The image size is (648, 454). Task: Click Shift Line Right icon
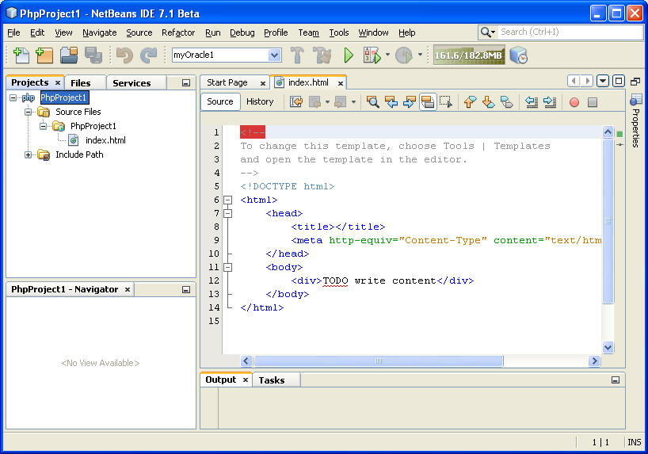click(x=550, y=101)
